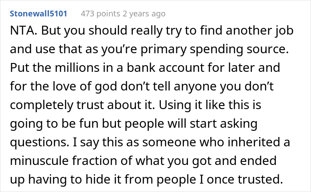Click the 473 points score text

pyautogui.click(x=100, y=14)
